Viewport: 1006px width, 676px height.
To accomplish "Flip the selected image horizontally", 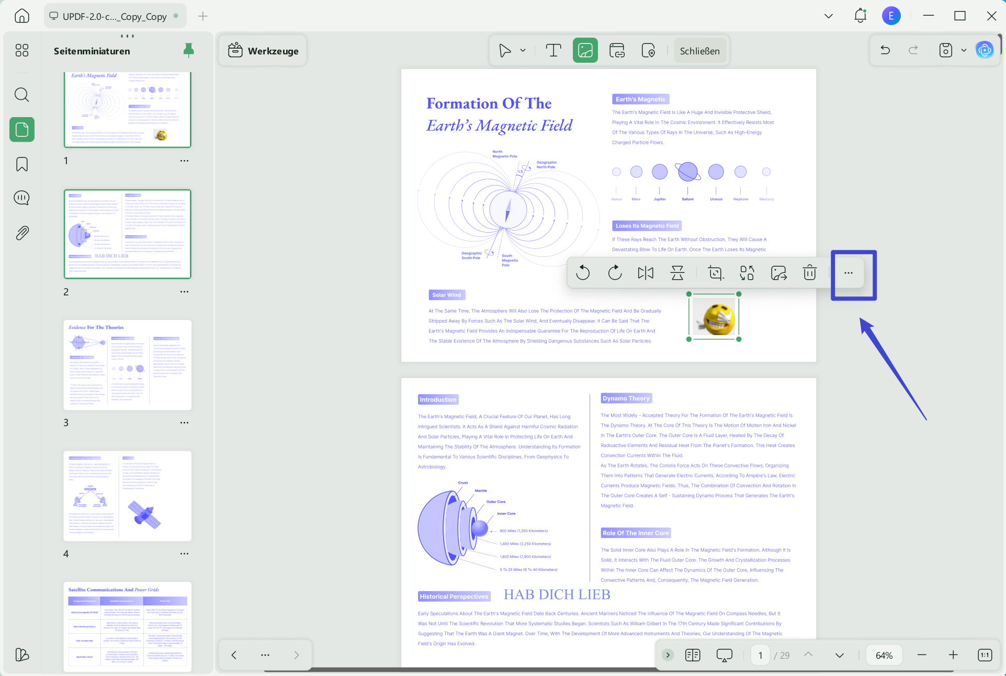I will click(x=646, y=272).
